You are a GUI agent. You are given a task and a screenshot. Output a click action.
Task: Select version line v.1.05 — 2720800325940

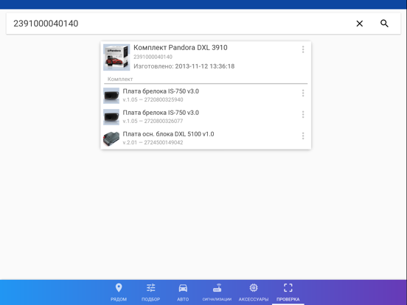click(153, 99)
